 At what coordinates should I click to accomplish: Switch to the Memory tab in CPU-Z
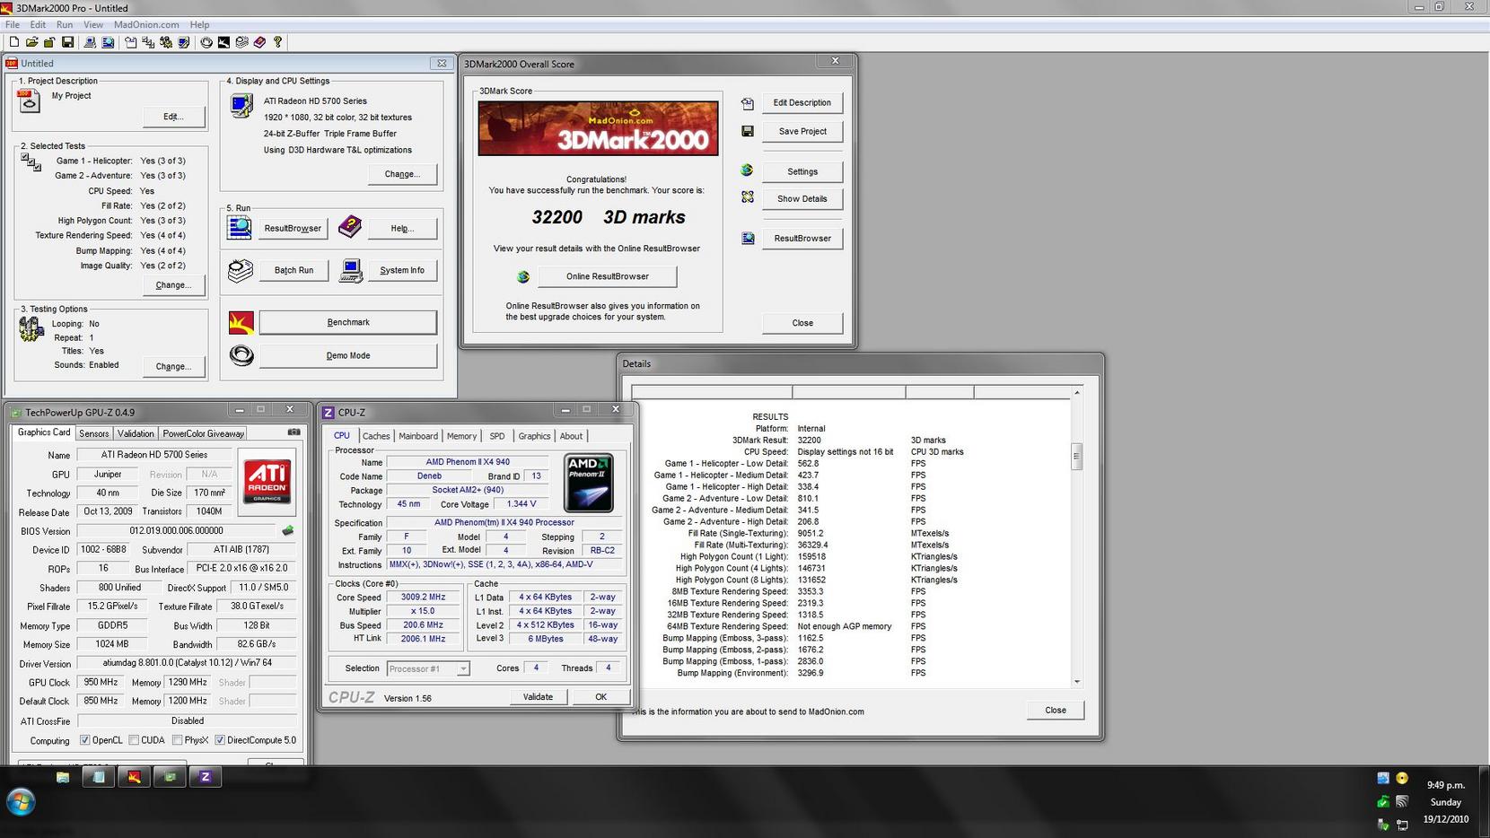click(461, 436)
